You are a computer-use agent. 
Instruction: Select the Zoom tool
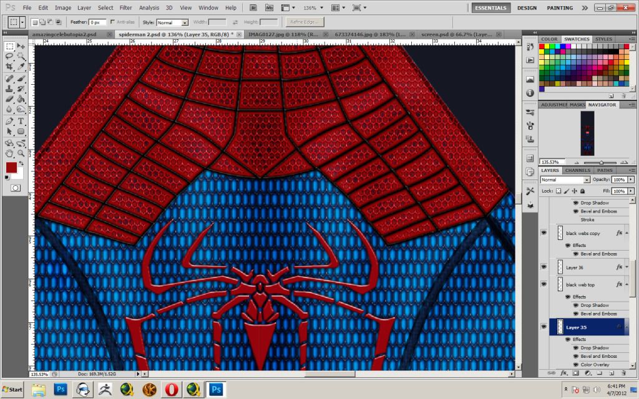21,153
